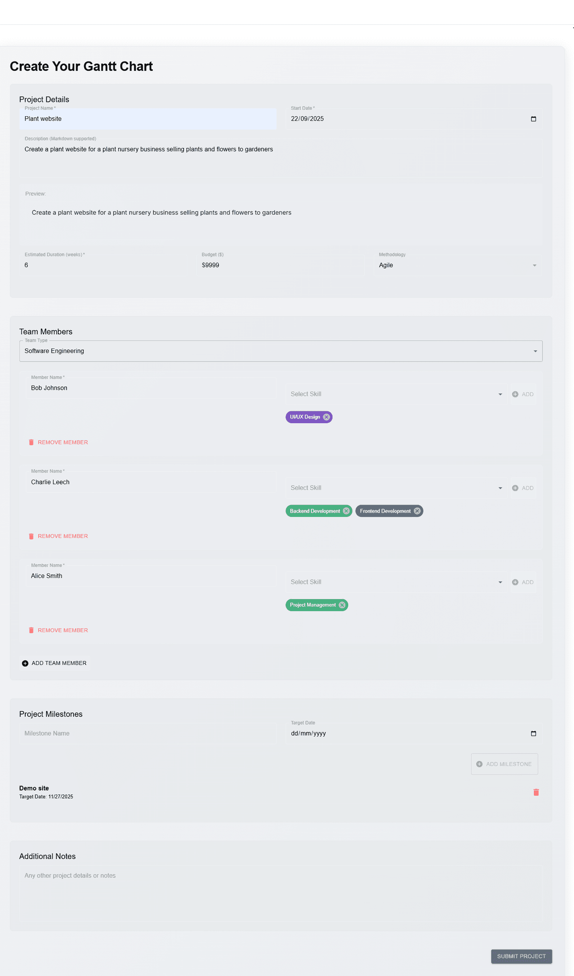Image resolution: width=574 pixels, height=976 pixels.
Task: Open the Target Date calendar picker icon
Action: point(533,734)
